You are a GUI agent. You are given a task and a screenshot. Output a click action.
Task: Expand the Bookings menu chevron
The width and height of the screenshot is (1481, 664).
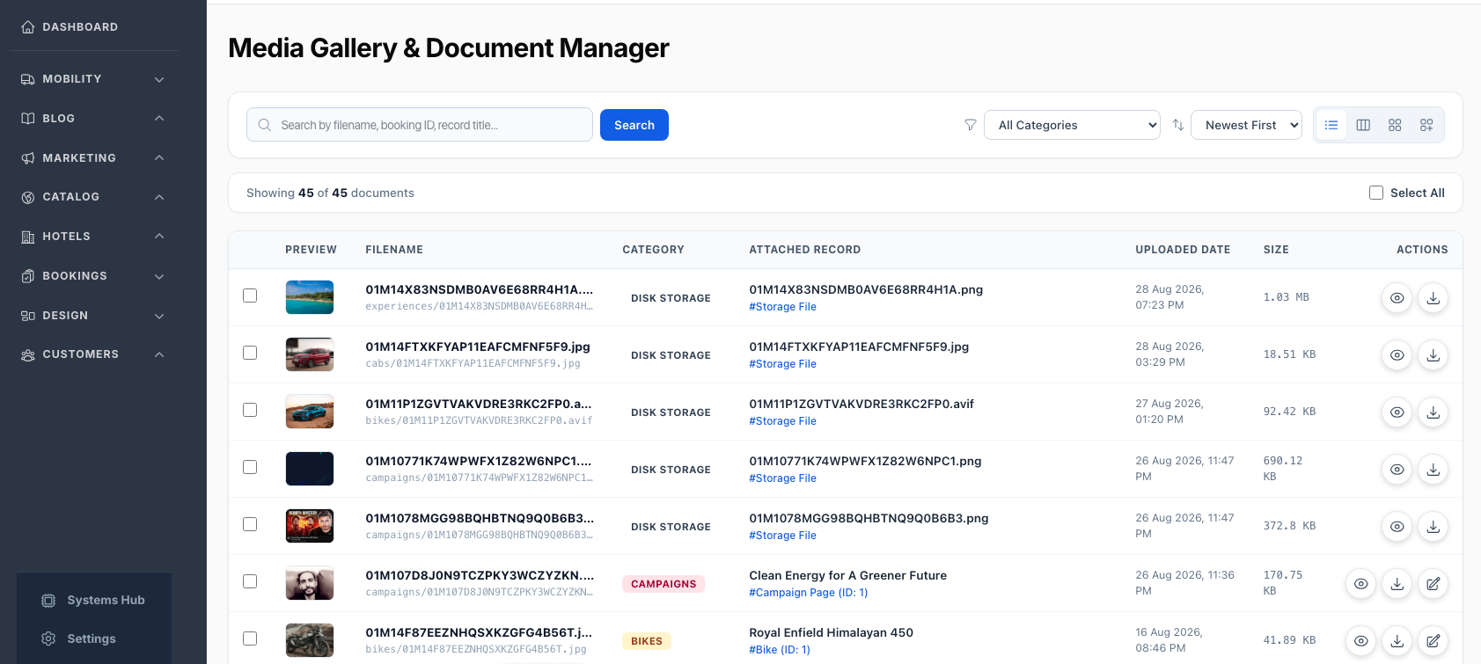tap(159, 276)
